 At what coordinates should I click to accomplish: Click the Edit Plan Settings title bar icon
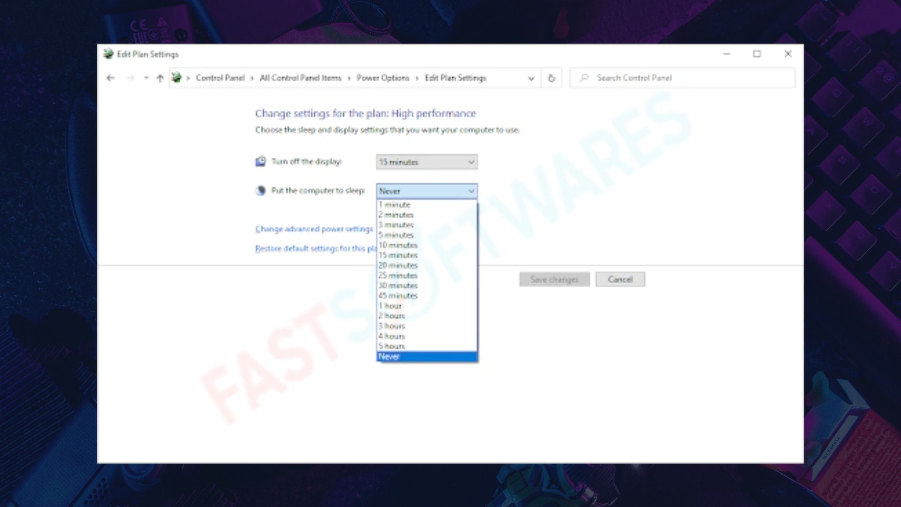pos(108,54)
